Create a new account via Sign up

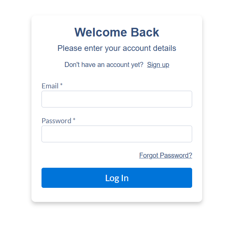(158, 65)
